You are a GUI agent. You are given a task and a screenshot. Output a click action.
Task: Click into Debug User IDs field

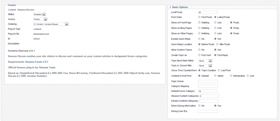pyautogui.click(x=208, y=111)
